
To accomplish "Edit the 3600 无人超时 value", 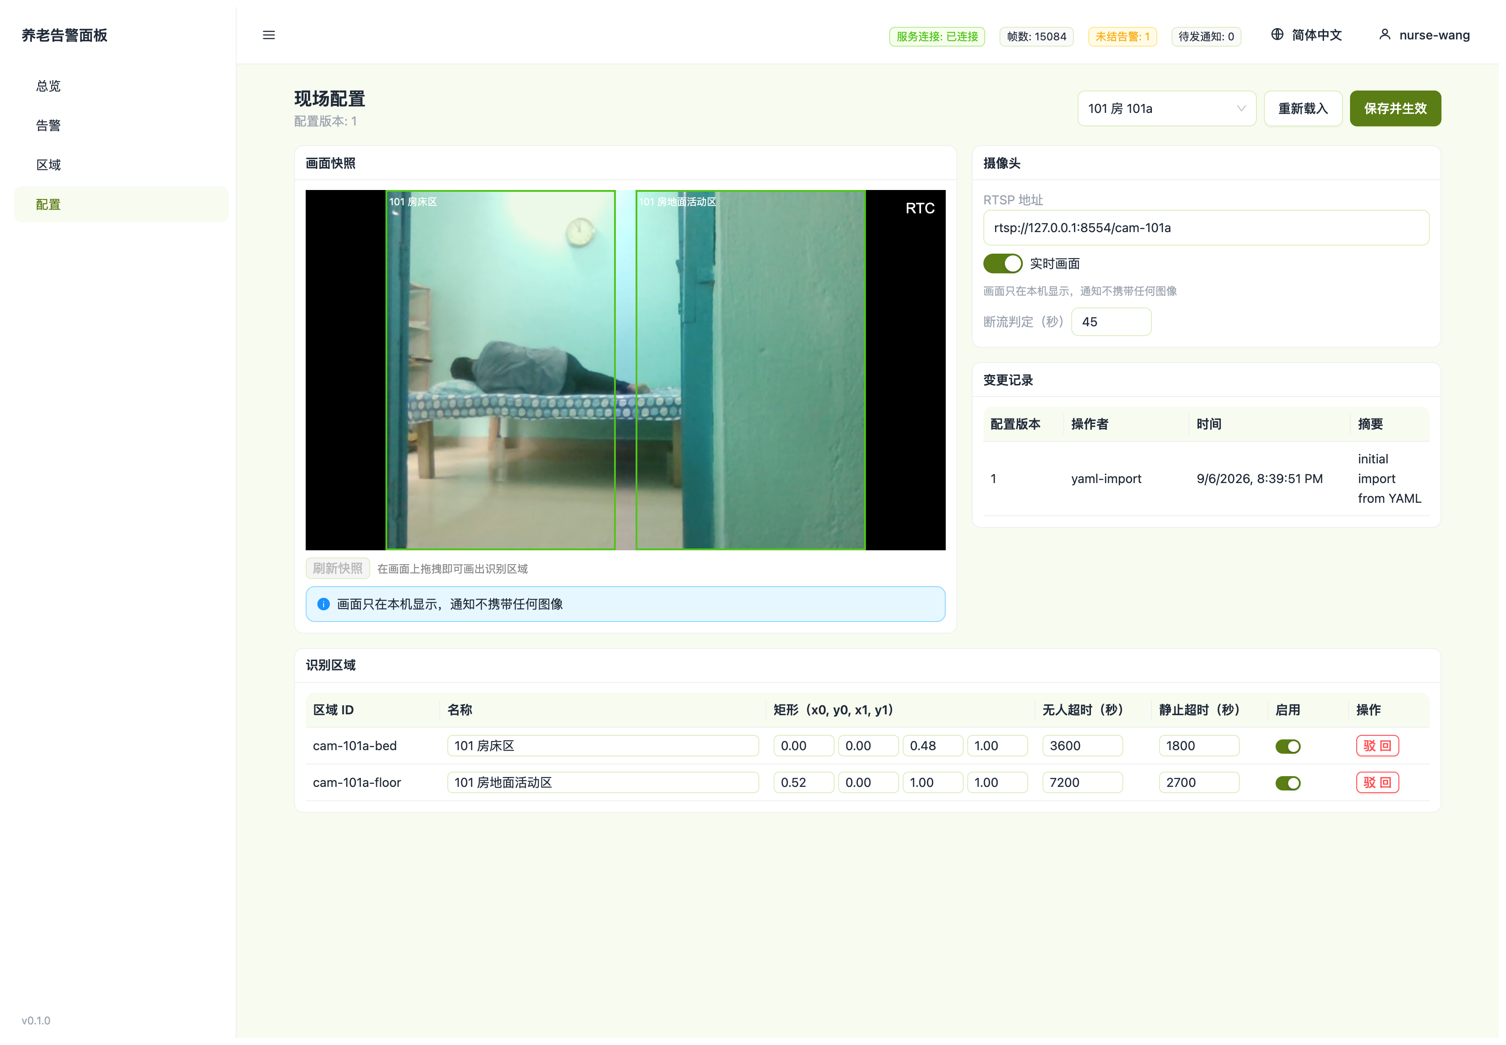I will coord(1082,746).
